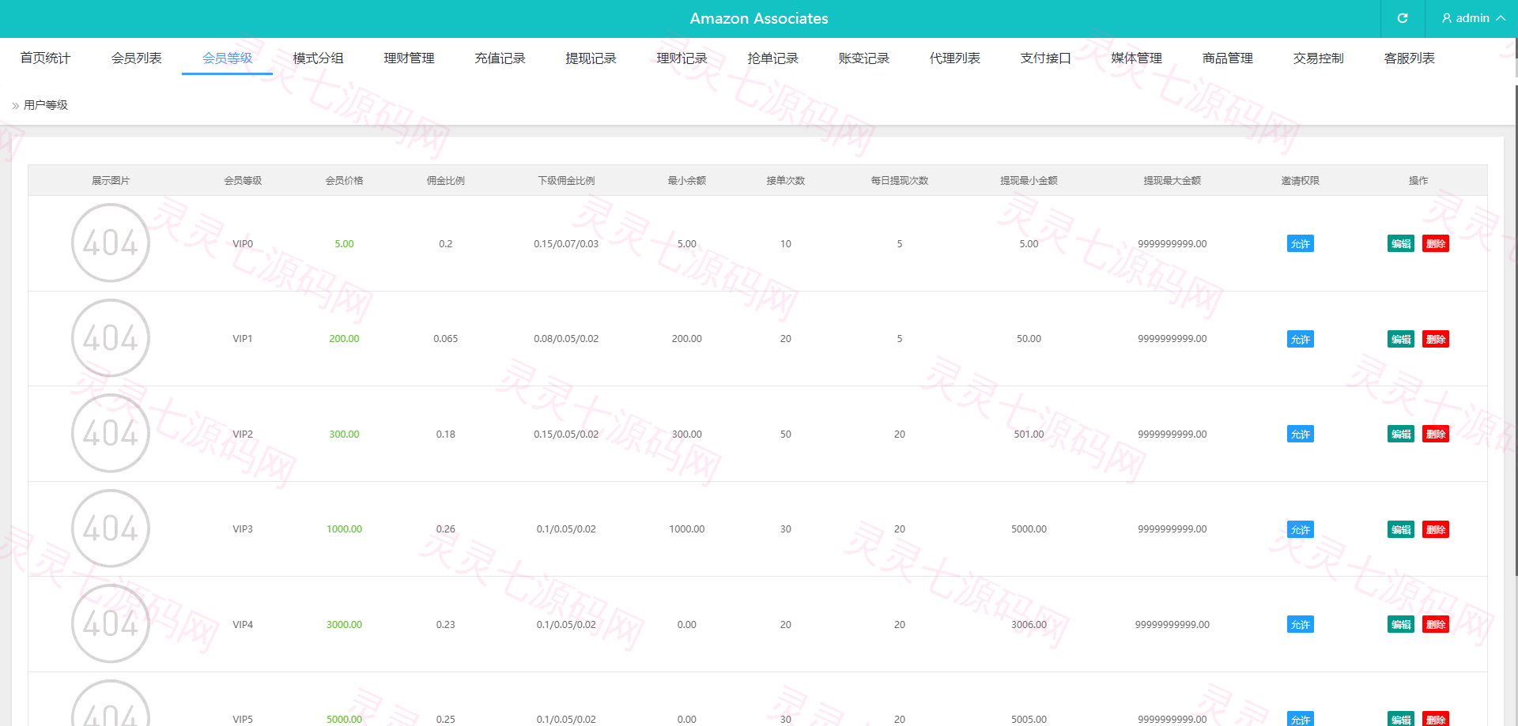The width and height of the screenshot is (1518, 726).
Task: Edit the VIP1 level row
Action: tap(1401, 339)
